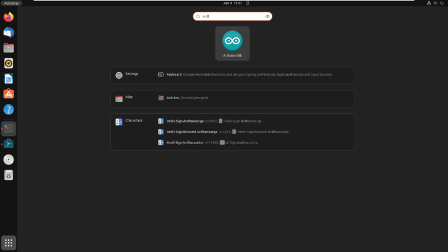448x252 pixels.
Task: Click the Arduino folder result icon
Action: [161, 98]
